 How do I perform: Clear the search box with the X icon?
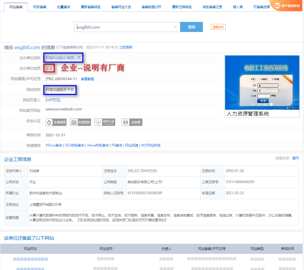click(175, 27)
